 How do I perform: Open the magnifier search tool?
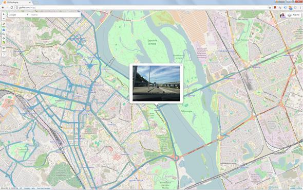coord(4,34)
